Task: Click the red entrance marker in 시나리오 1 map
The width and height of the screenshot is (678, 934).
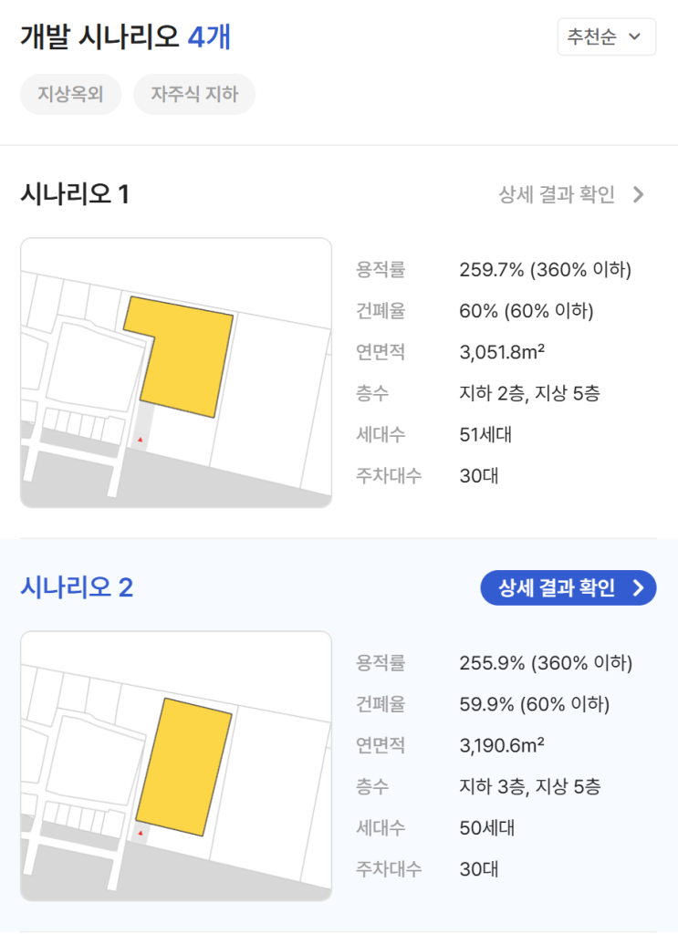Action: click(x=140, y=440)
